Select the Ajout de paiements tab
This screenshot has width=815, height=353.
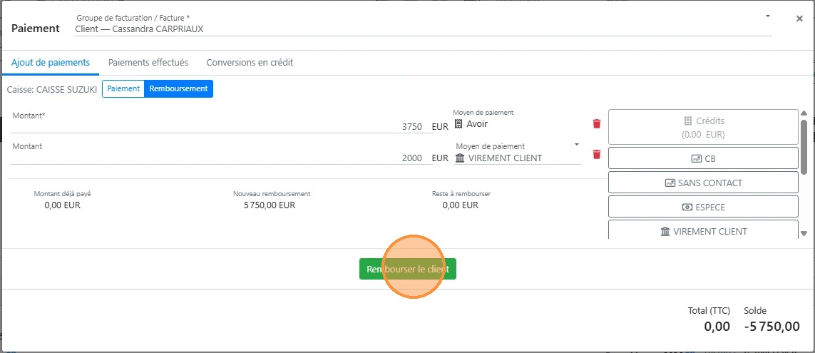click(51, 63)
